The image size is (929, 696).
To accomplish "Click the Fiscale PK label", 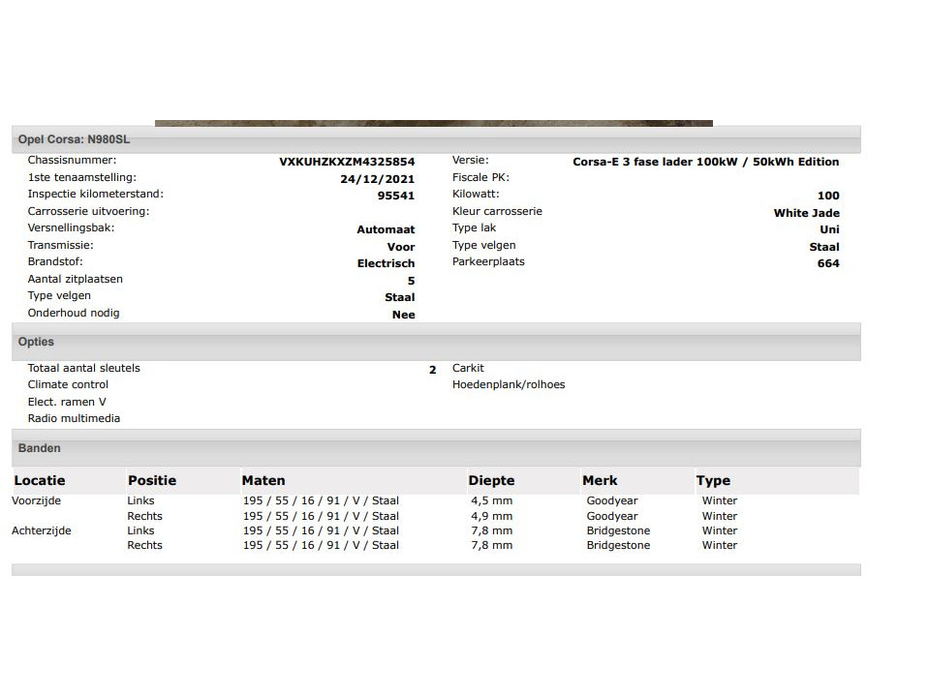I will pyautogui.click(x=480, y=177).
